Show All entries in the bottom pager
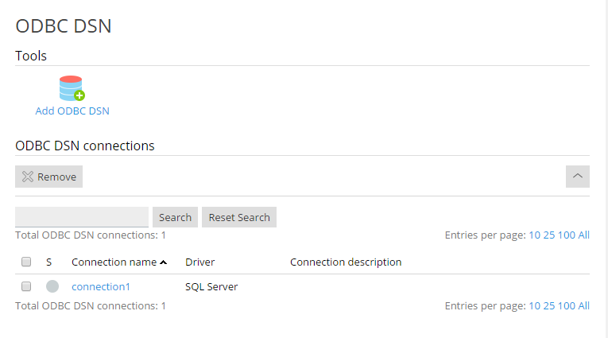The image size is (608, 338). (x=584, y=305)
